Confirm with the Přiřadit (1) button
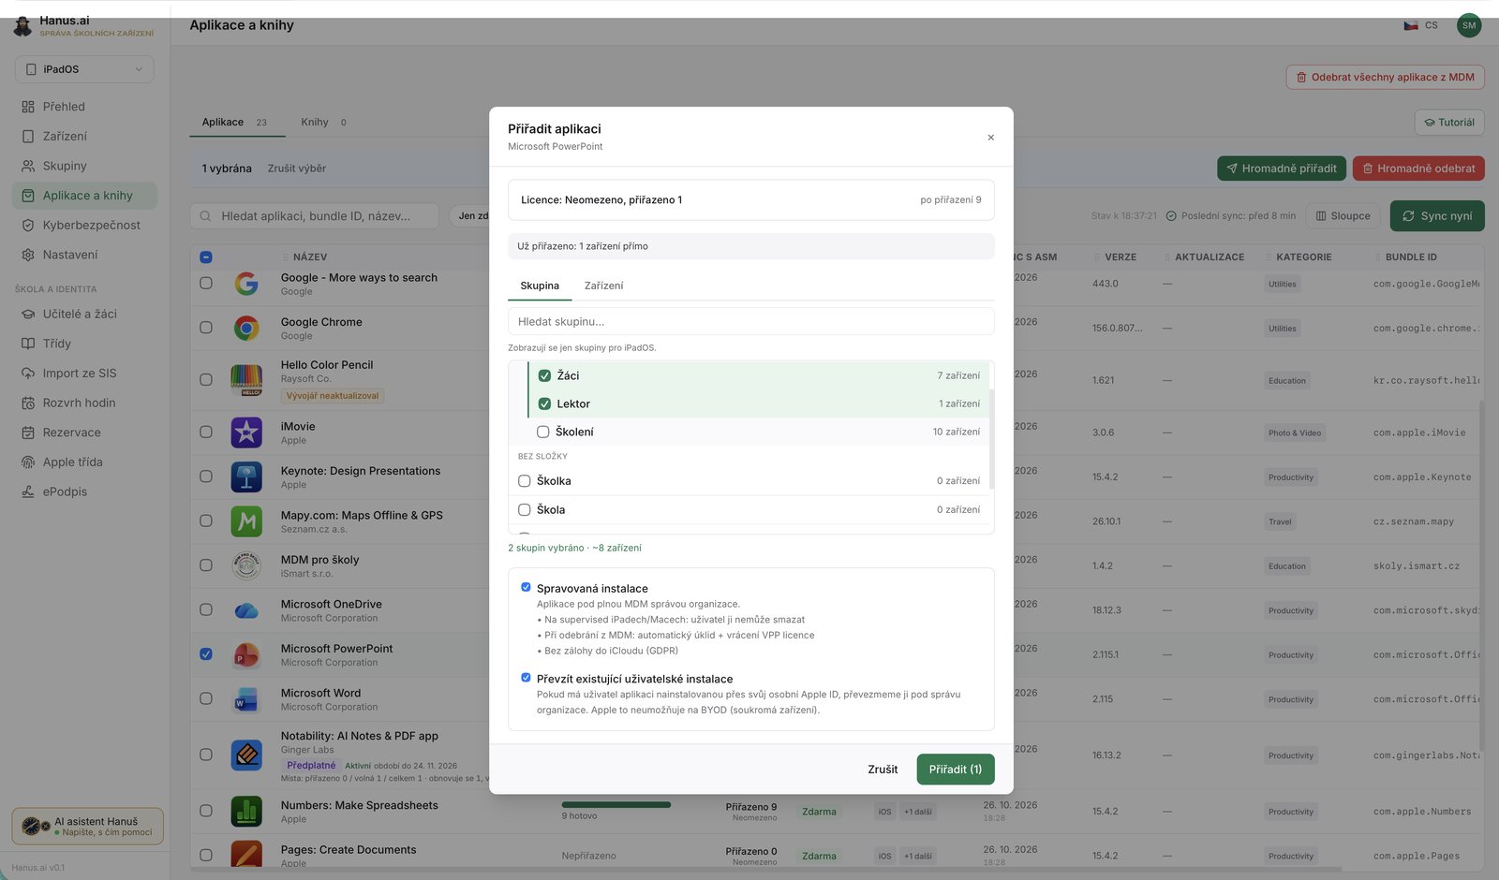The width and height of the screenshot is (1499, 880). [x=955, y=770]
